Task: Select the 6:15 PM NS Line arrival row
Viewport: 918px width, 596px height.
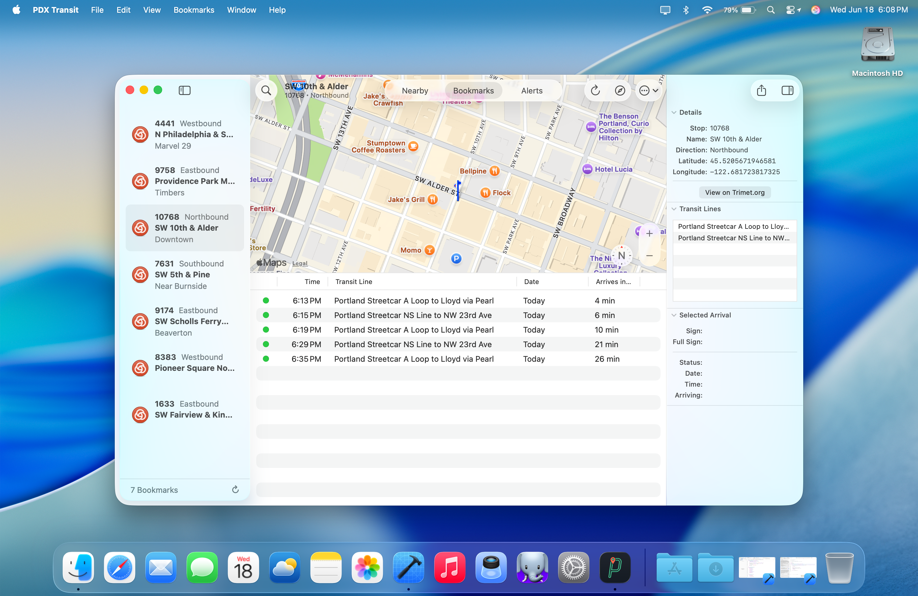Action: (458, 315)
